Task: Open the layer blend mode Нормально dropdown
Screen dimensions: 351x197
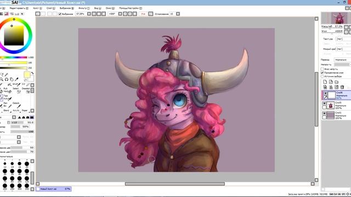Action: tap(342, 60)
